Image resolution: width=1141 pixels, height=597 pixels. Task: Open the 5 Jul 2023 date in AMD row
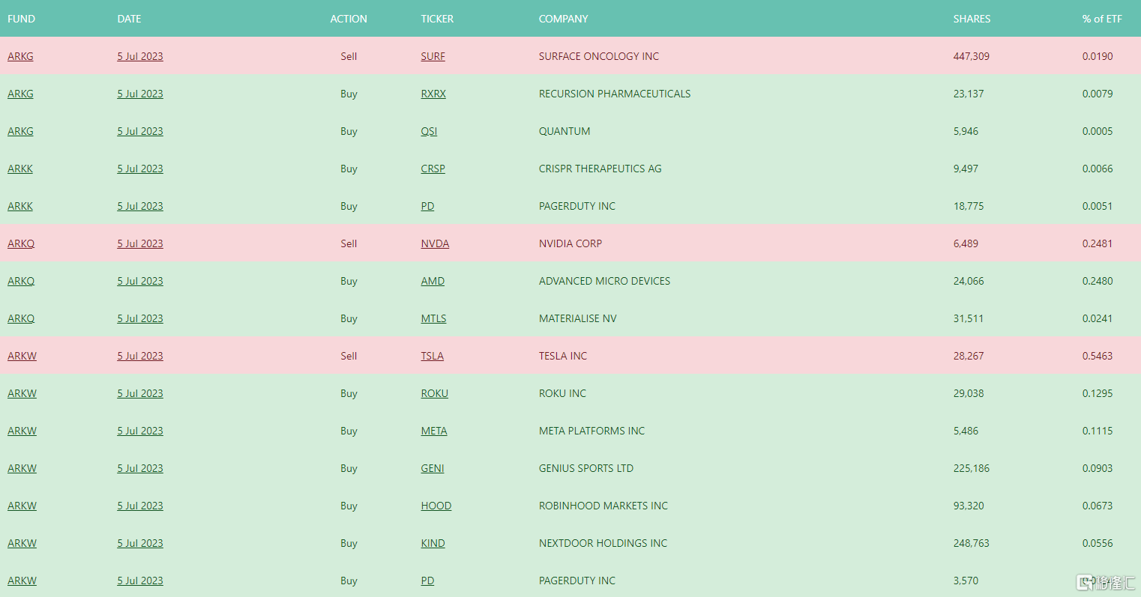coord(140,281)
